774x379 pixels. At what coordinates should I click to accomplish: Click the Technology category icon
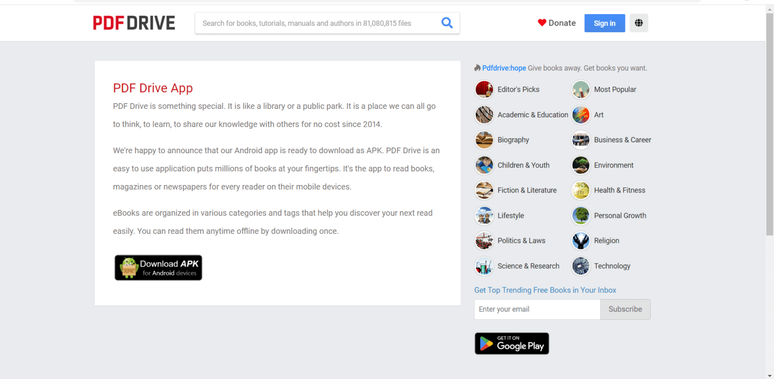(581, 266)
